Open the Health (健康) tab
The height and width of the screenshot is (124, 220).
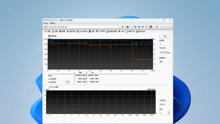tap(62, 31)
